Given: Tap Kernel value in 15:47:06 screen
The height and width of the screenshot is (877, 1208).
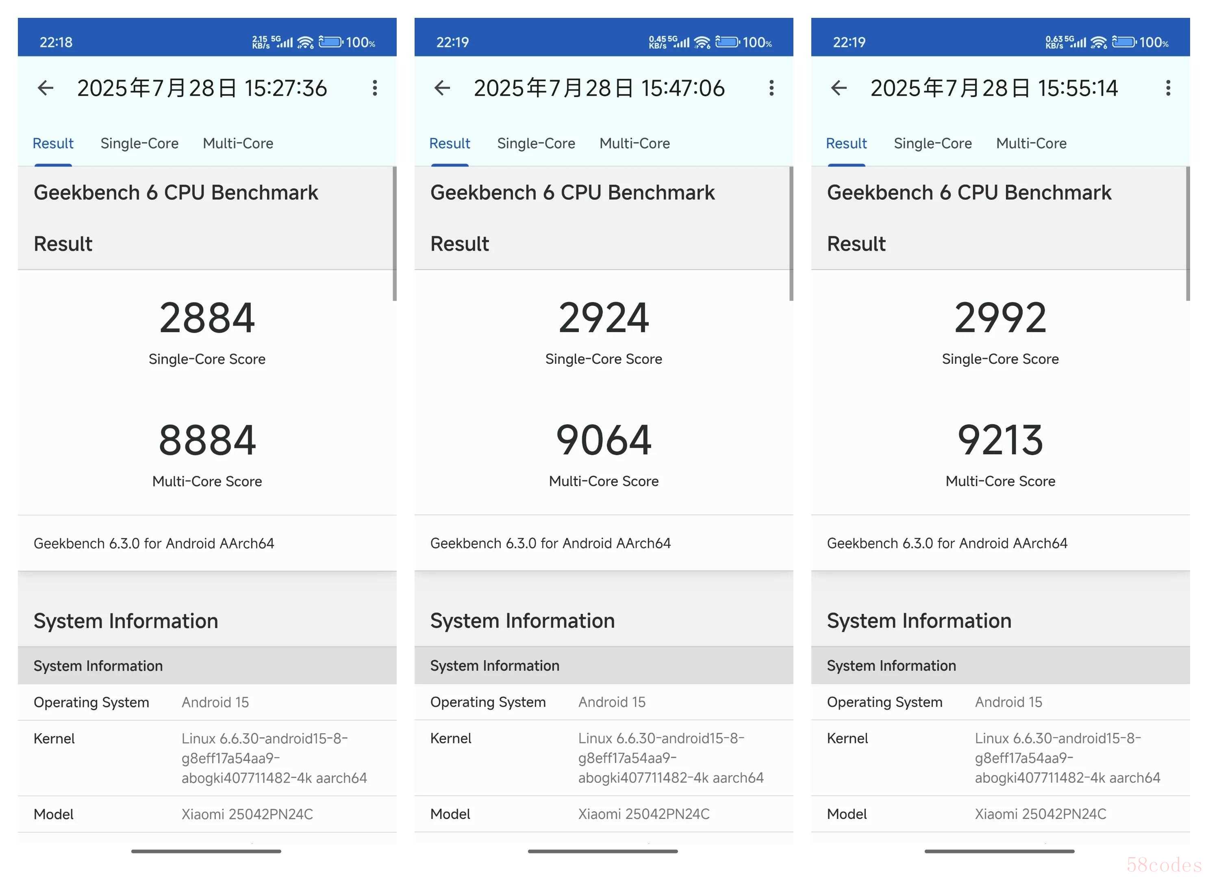Looking at the screenshot, I should pos(671,758).
